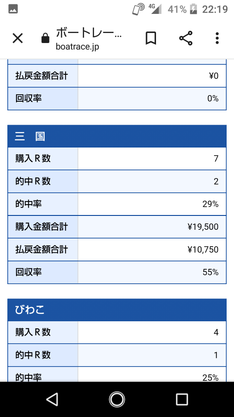Open the three-dot overflow menu

[217, 38]
